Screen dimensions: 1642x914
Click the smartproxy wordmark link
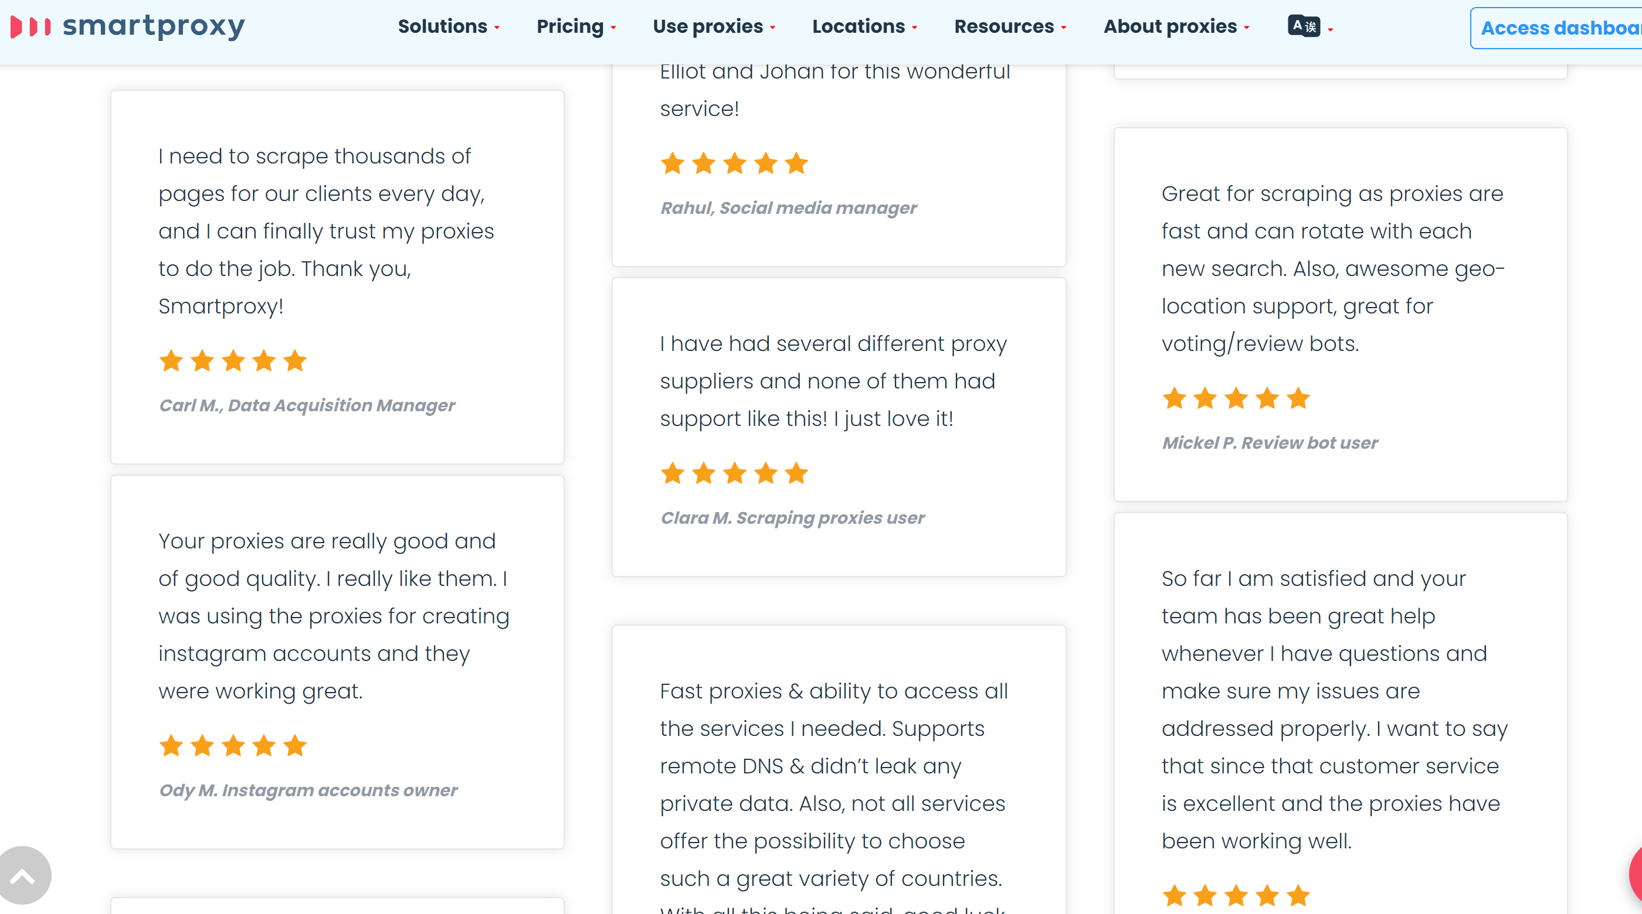153,27
